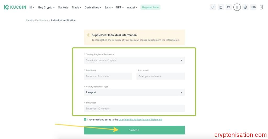Click the KuCoin logo

pos(15,7)
